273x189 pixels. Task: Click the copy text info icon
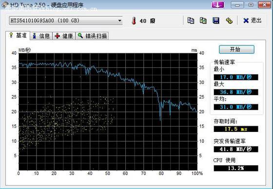click(x=191, y=21)
